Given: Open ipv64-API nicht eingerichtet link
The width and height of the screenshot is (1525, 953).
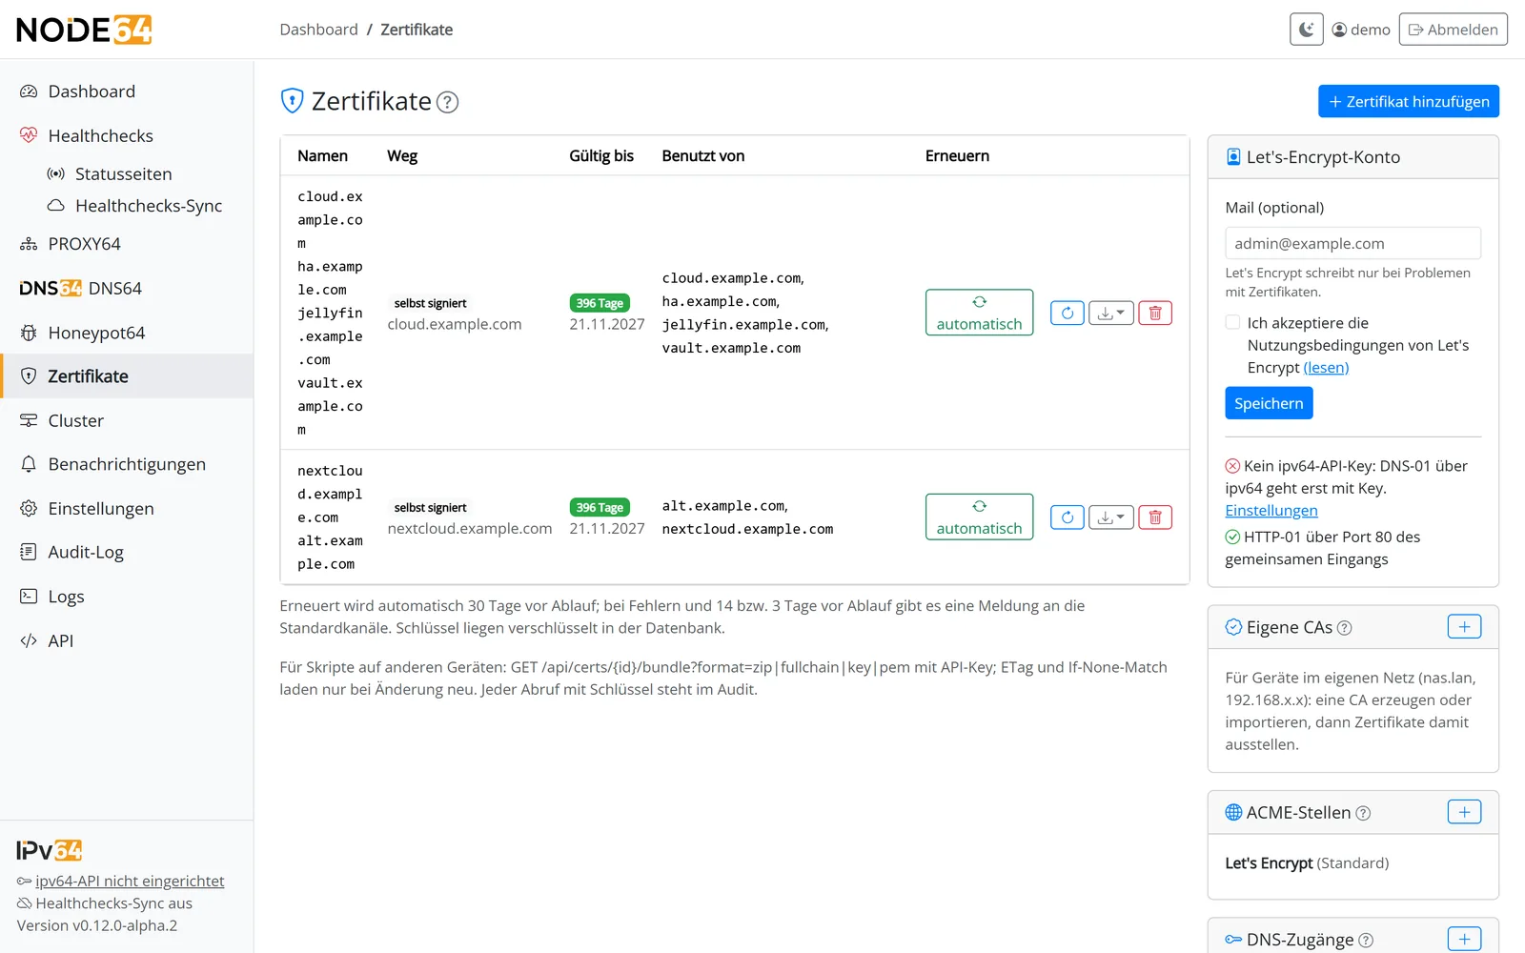Looking at the screenshot, I should (x=130, y=881).
